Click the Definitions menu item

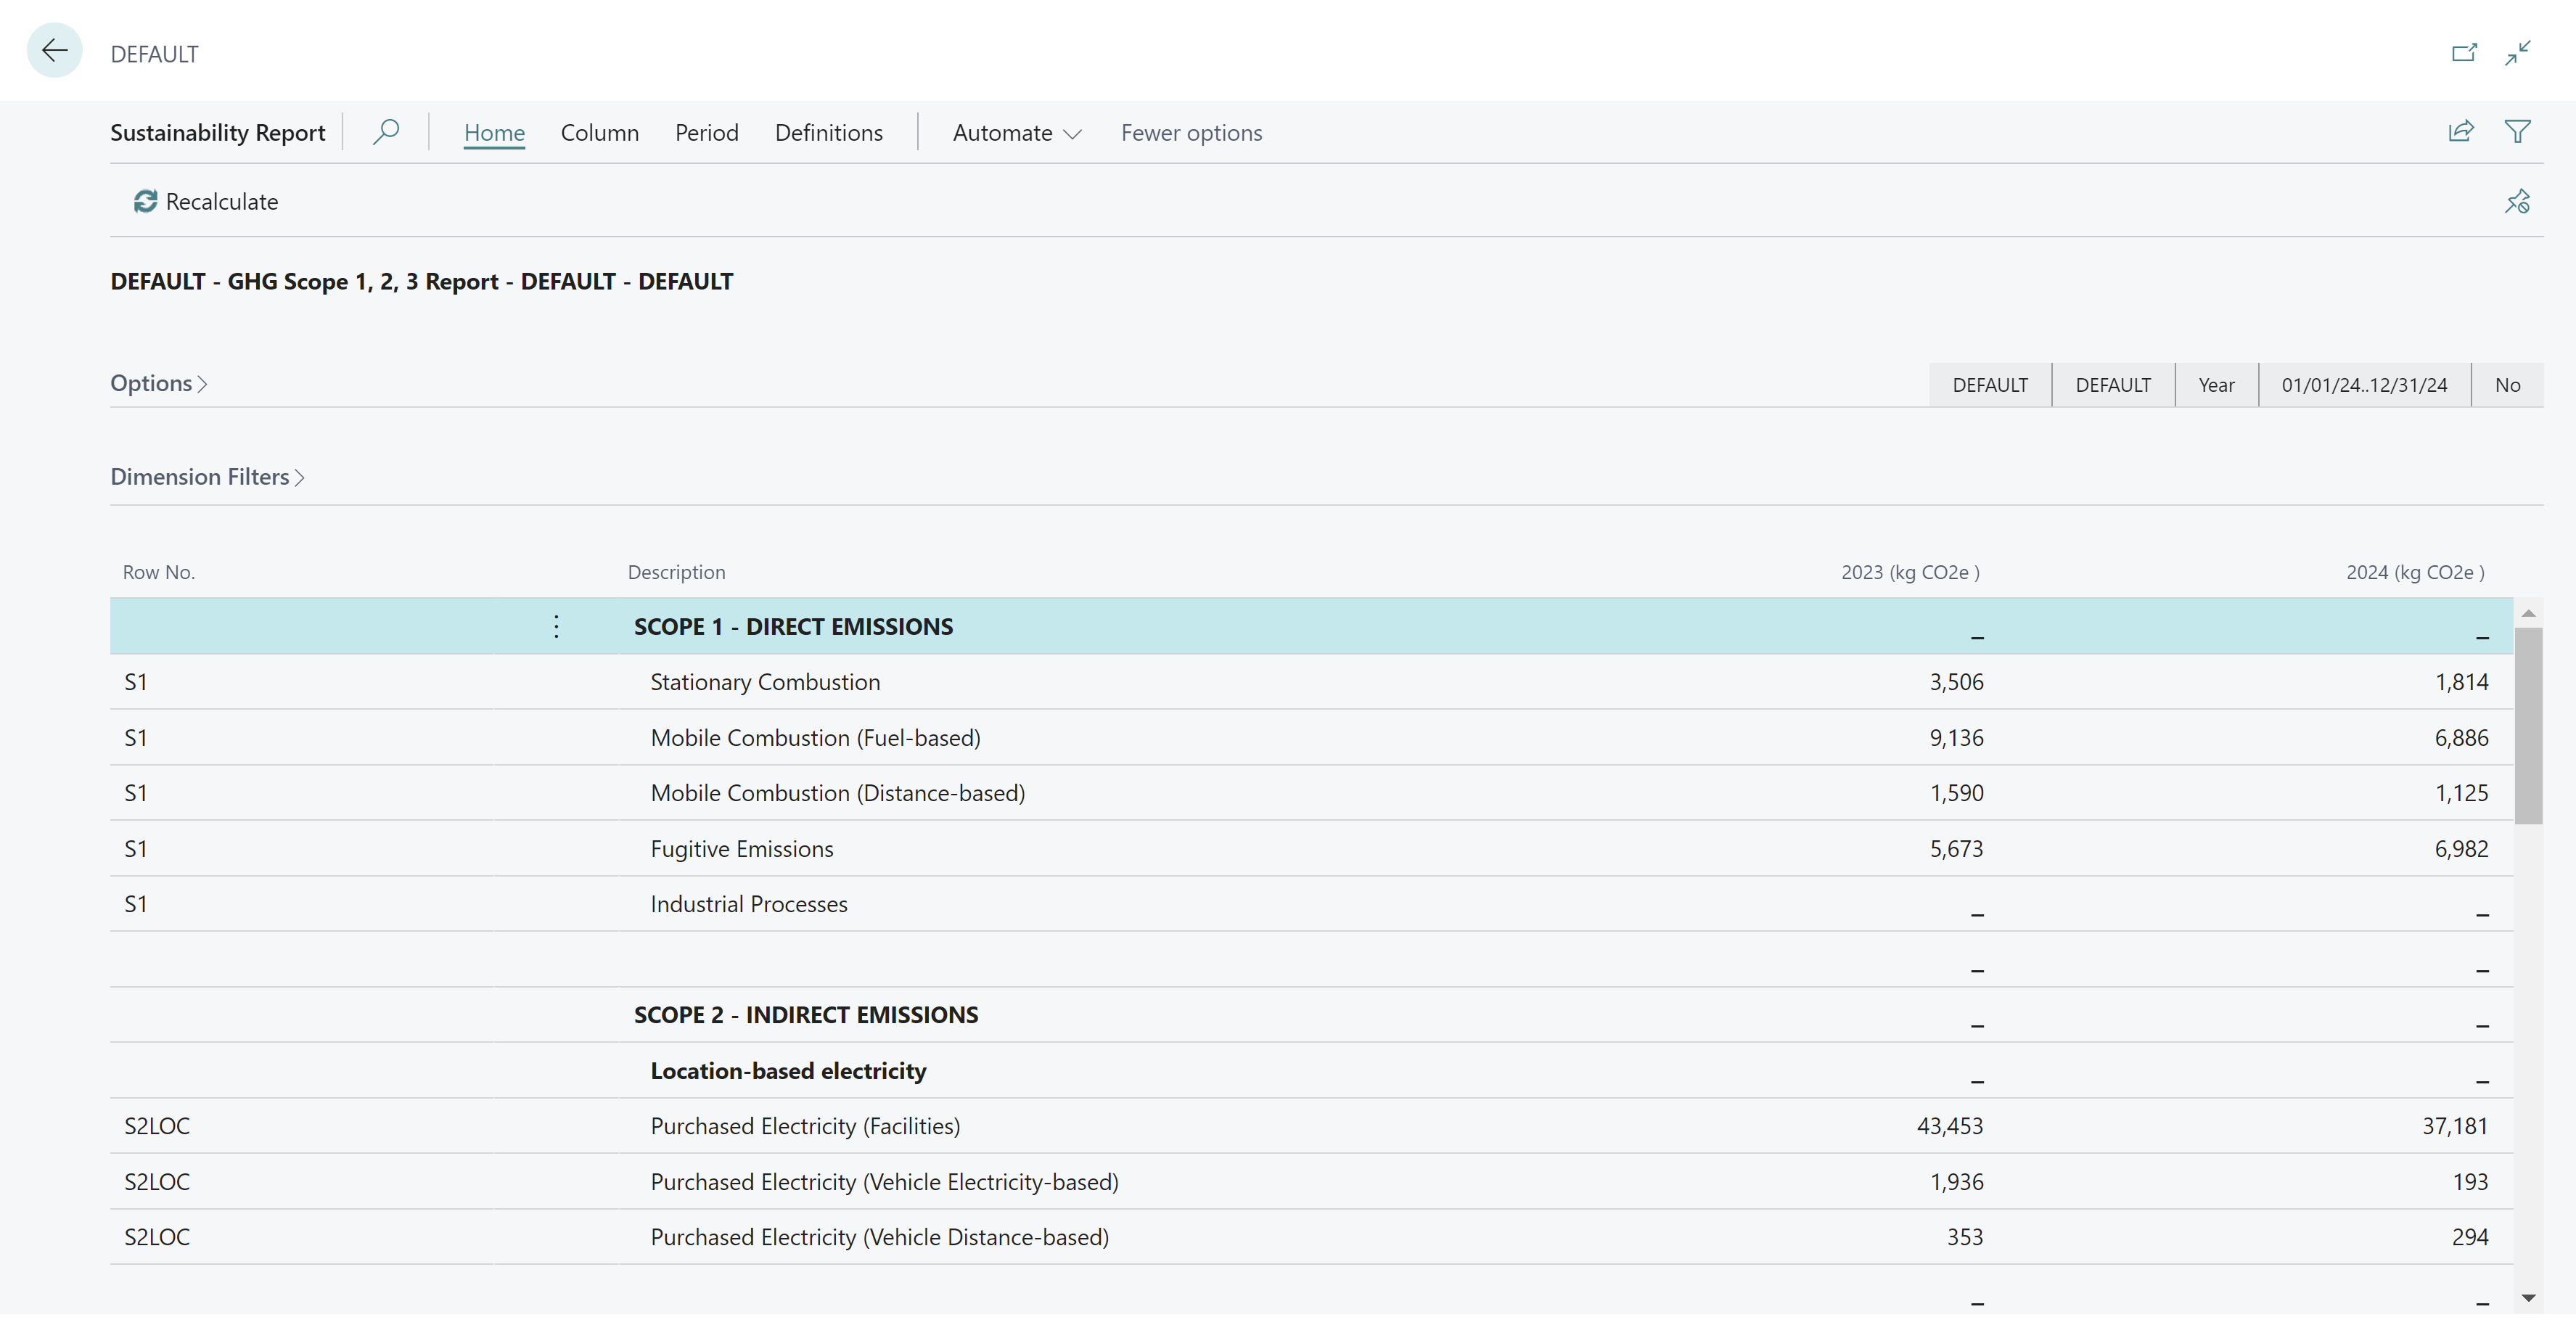(x=828, y=131)
